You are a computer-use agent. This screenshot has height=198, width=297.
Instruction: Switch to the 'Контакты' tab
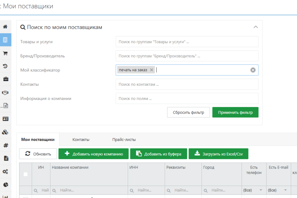click(x=81, y=140)
